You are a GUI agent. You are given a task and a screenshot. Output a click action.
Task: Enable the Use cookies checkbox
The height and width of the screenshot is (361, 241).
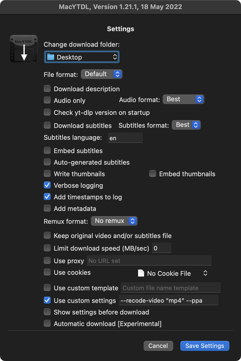[47, 272]
